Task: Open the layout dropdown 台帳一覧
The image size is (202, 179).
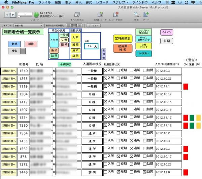Action: coord(28,26)
